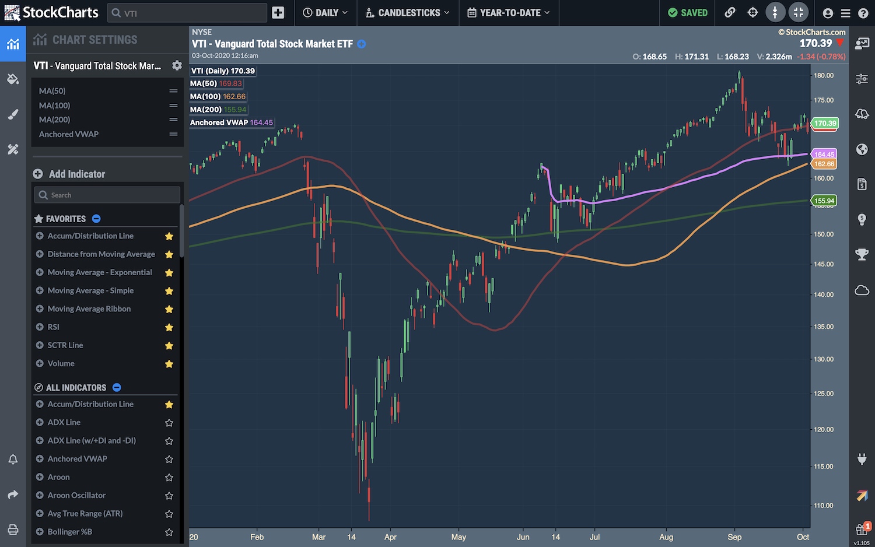Click the paint bucket icon in left sidebar
Image resolution: width=875 pixels, height=547 pixels.
pyautogui.click(x=13, y=79)
